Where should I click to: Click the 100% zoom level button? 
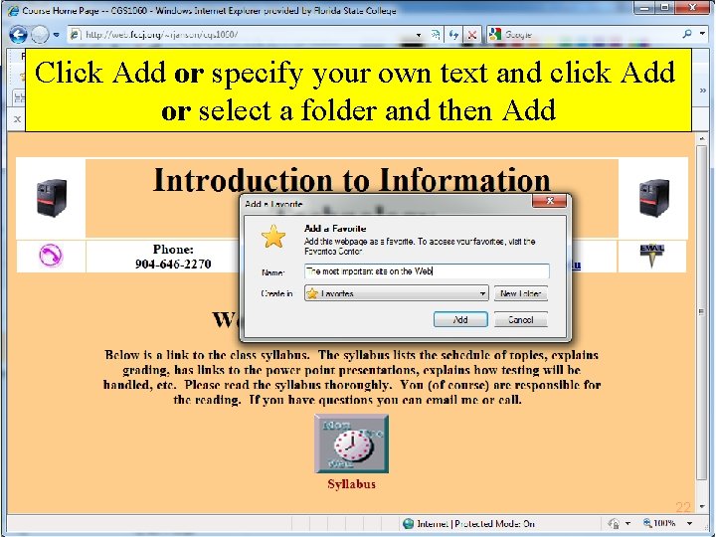659,523
